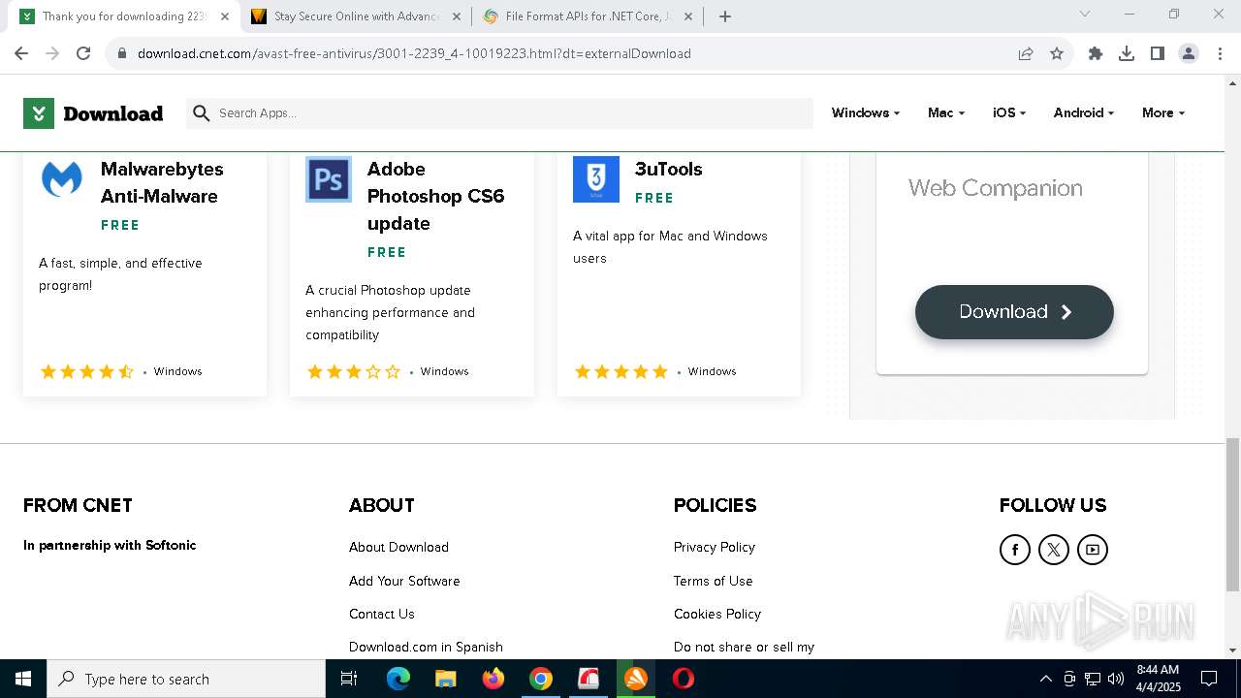Open Chrome profile avatar

point(1189,53)
